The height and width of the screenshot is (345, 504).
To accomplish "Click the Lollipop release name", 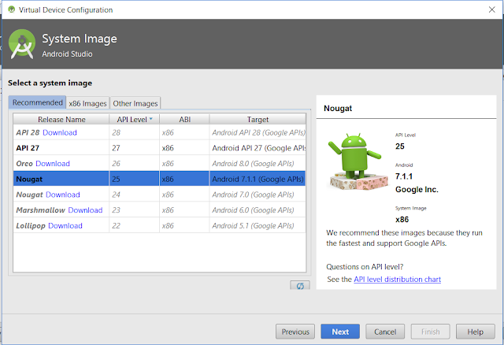I will 31,226.
